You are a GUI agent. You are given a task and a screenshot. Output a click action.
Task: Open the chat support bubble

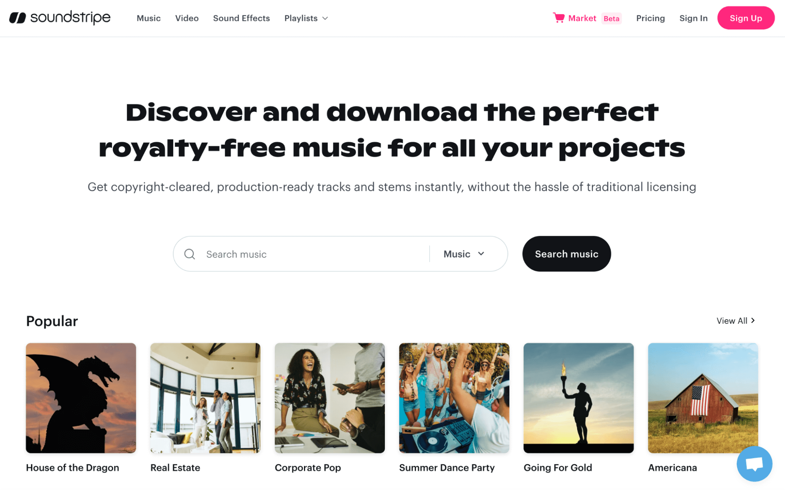pos(754,464)
